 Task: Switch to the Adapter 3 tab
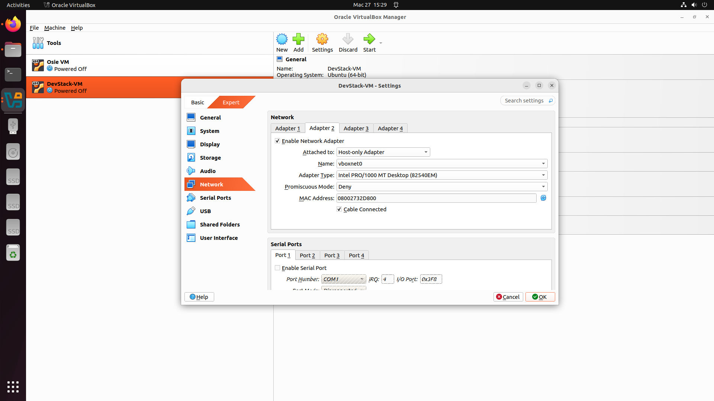coord(356,128)
